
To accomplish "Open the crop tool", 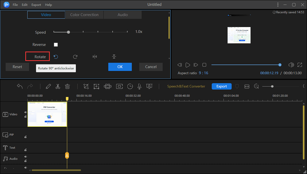I will 86,87.
